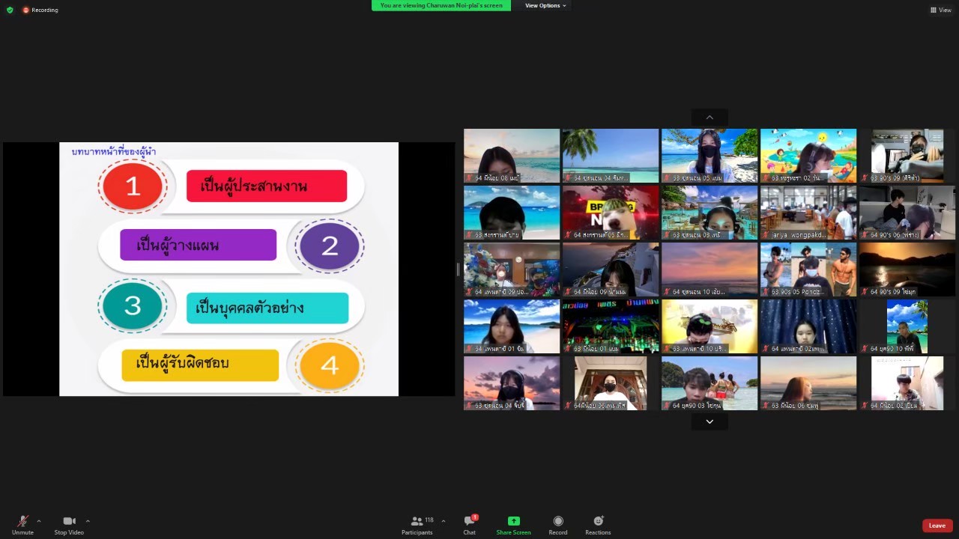The image size is (959, 539).
Task: Click the green encryption shield icon
Action: click(10, 10)
